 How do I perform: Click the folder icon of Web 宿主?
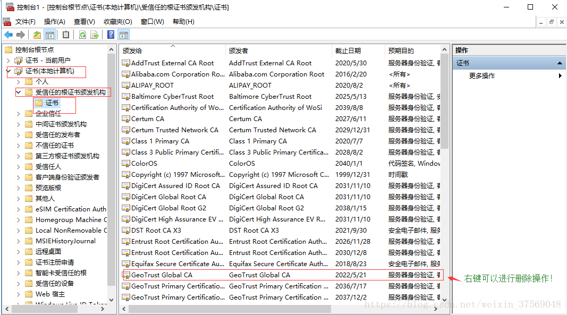(29, 294)
